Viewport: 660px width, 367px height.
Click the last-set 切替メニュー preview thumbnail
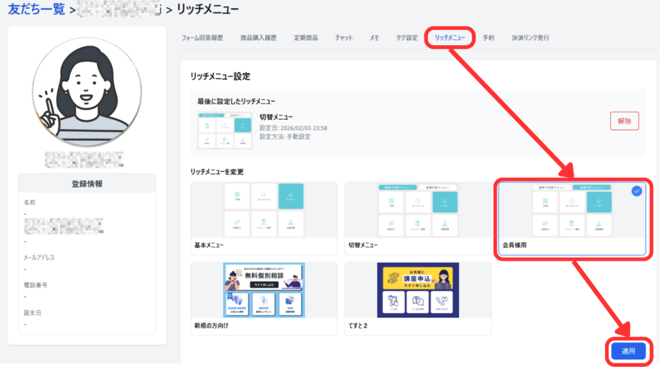click(224, 131)
